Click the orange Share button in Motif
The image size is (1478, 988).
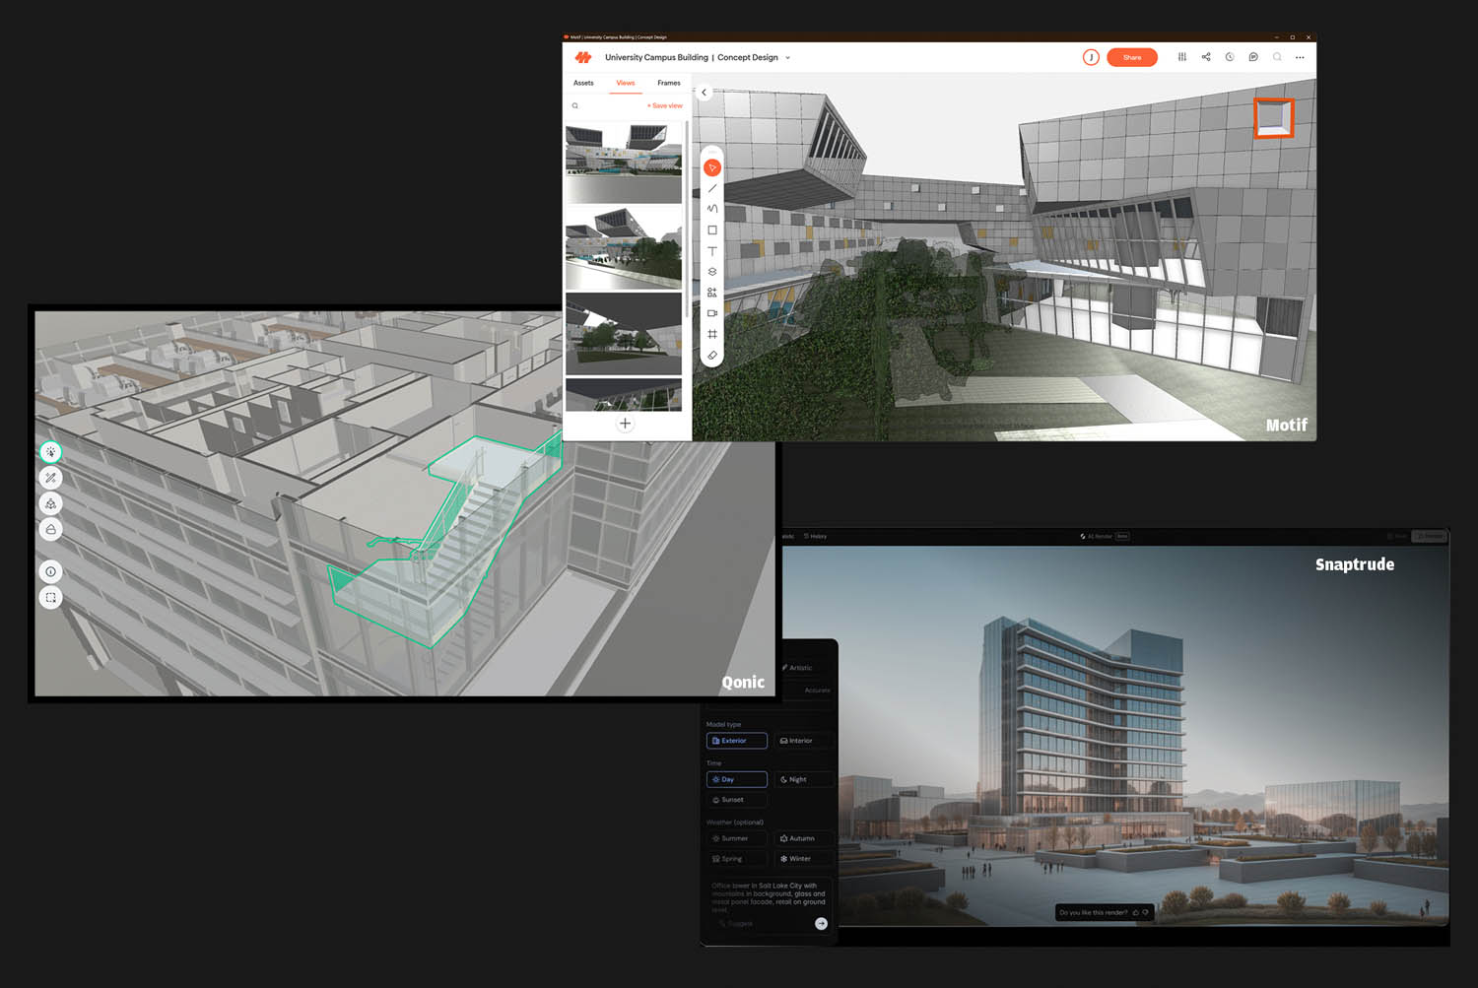click(x=1132, y=57)
